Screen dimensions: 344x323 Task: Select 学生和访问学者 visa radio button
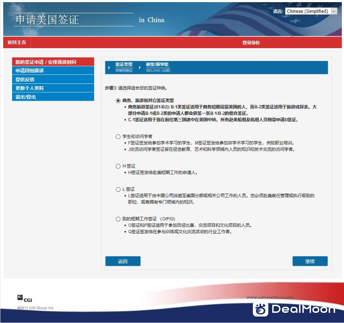click(118, 137)
